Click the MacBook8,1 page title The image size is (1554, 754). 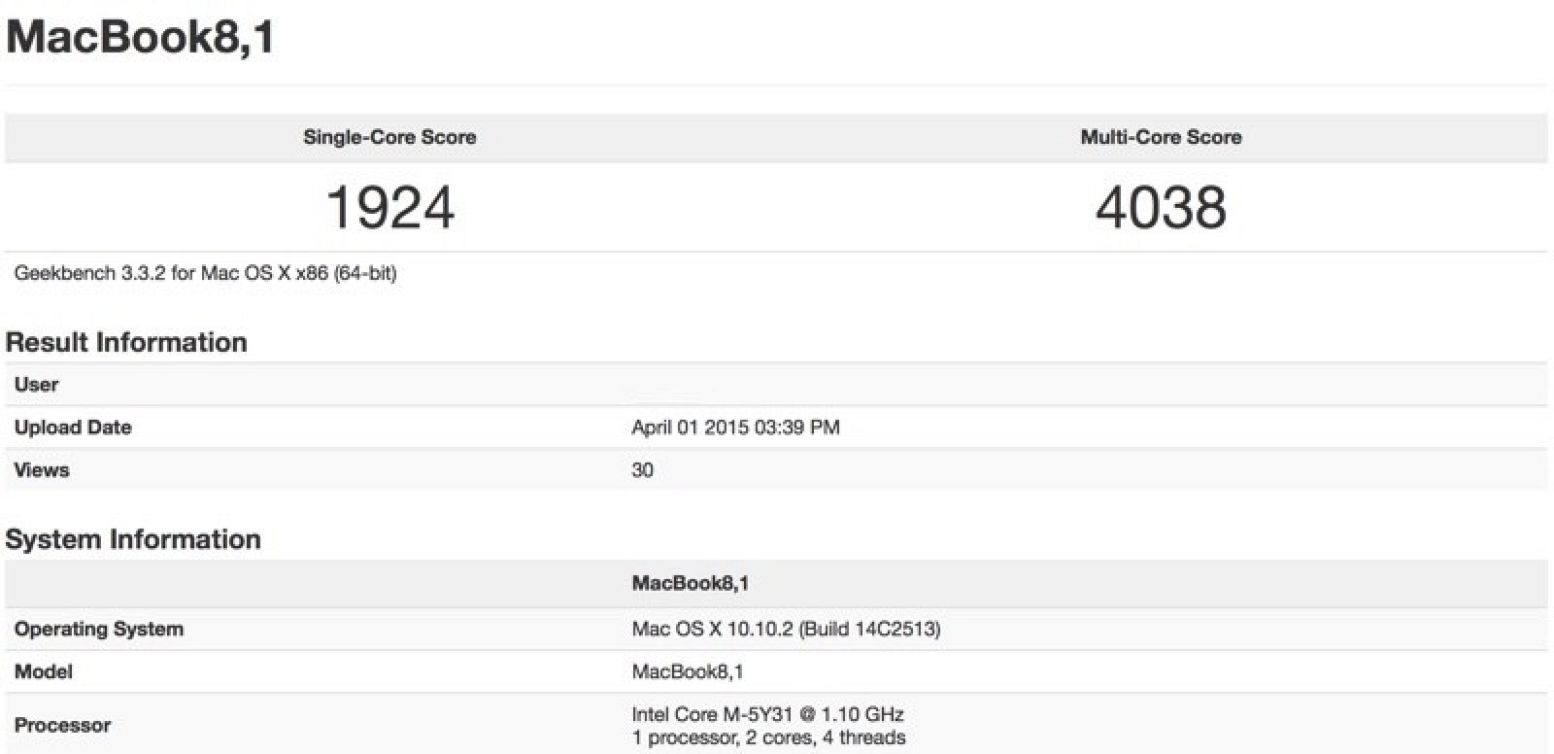[x=141, y=38]
